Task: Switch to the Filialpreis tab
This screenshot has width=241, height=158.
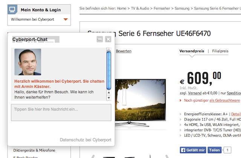Action: tap(220, 51)
